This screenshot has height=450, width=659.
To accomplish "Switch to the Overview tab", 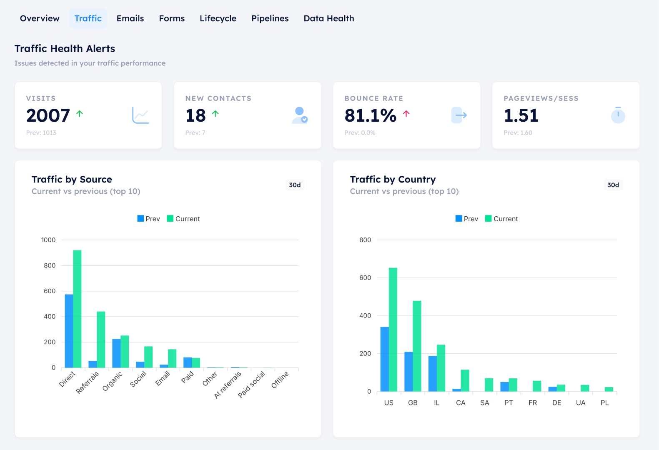I will [40, 18].
